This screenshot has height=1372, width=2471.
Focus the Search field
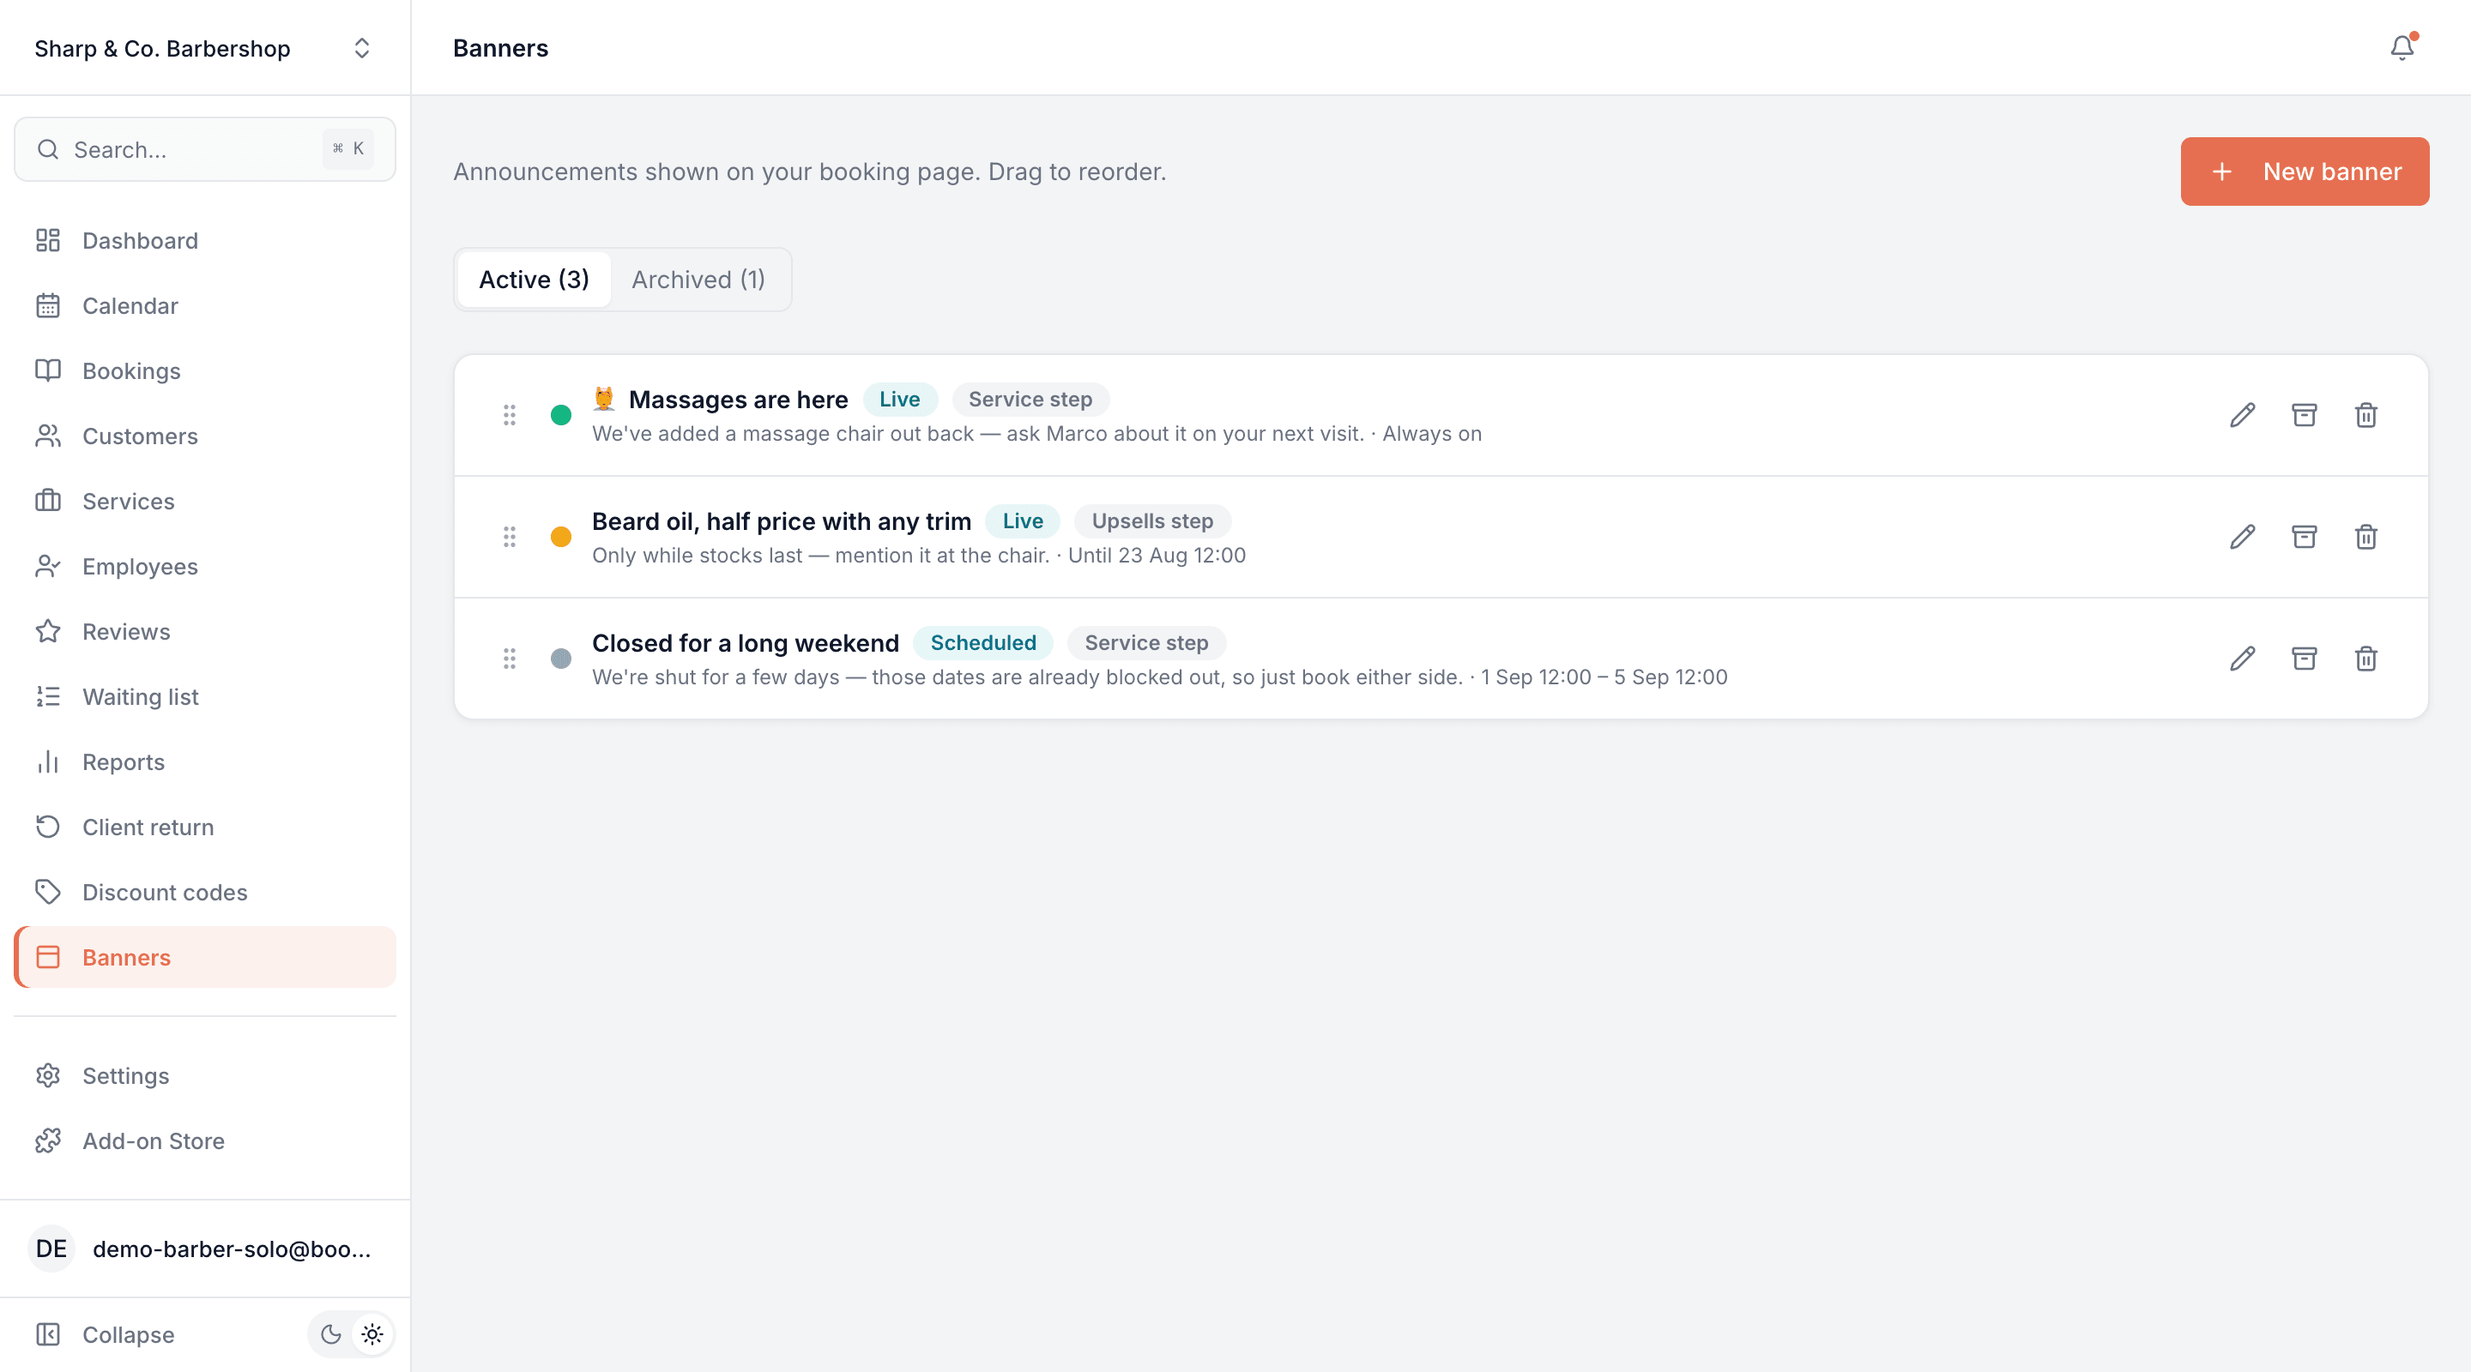coord(204,149)
